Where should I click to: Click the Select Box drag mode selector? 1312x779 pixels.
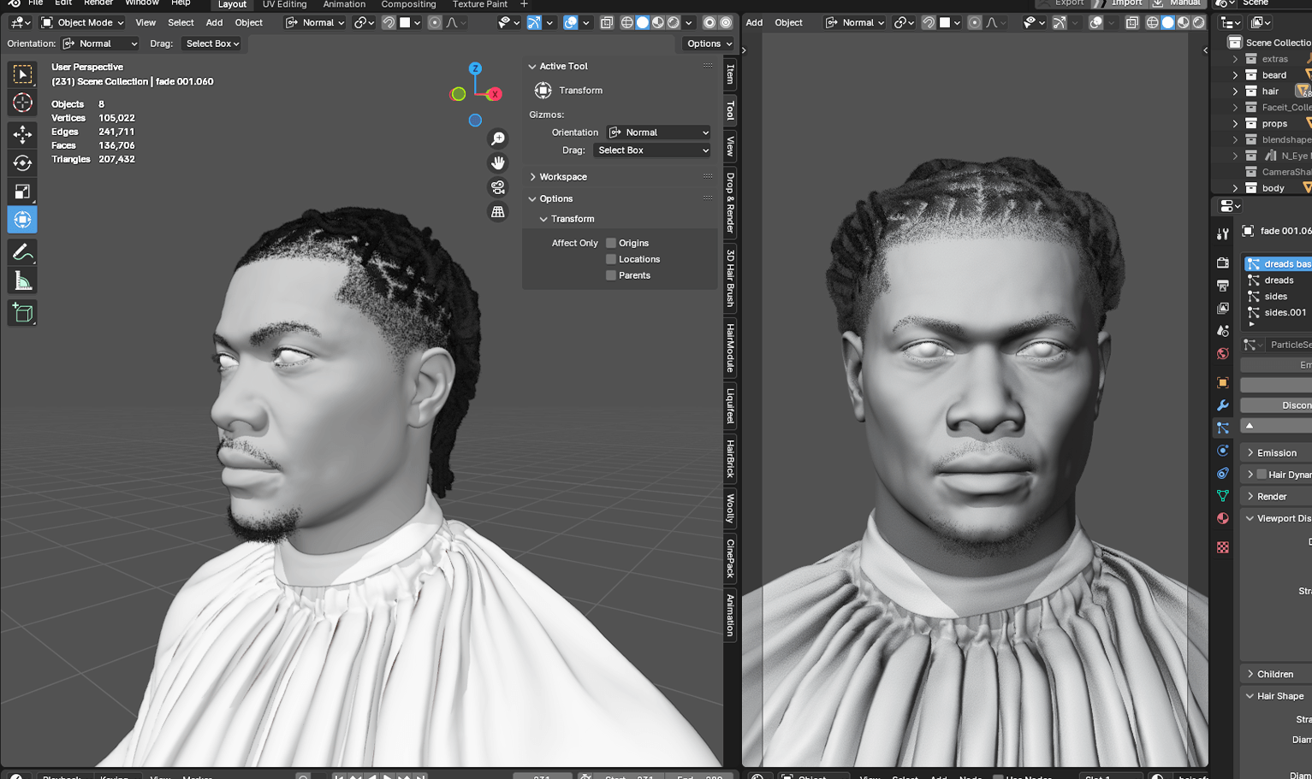pyautogui.click(x=651, y=150)
